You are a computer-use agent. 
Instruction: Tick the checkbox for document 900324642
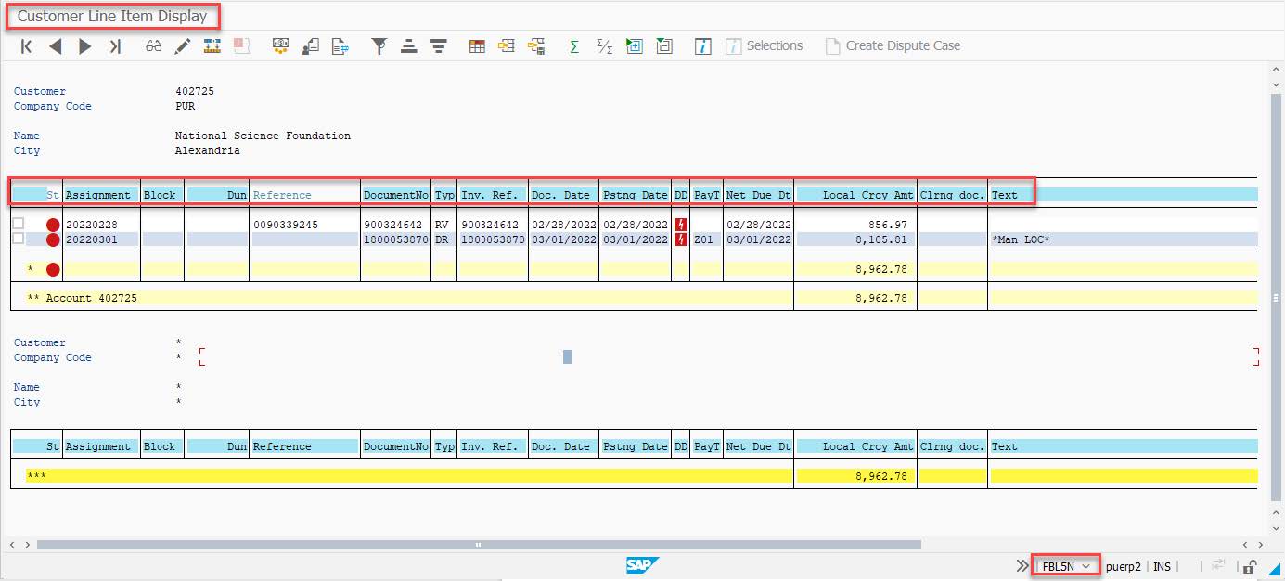point(19,225)
